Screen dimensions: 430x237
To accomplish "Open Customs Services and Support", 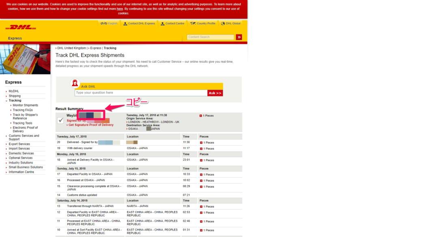I will [24, 138].
